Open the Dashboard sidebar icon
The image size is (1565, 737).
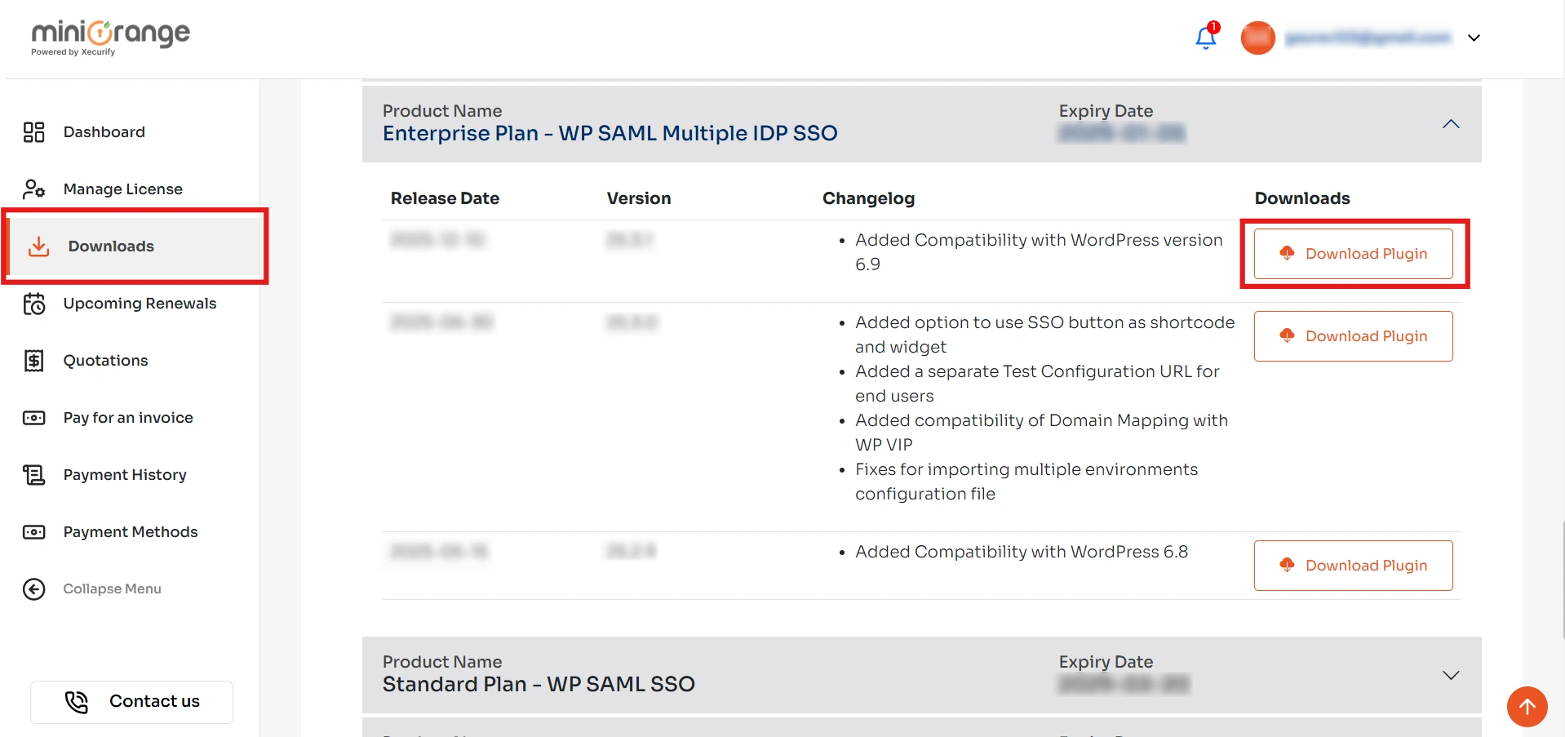click(x=33, y=131)
